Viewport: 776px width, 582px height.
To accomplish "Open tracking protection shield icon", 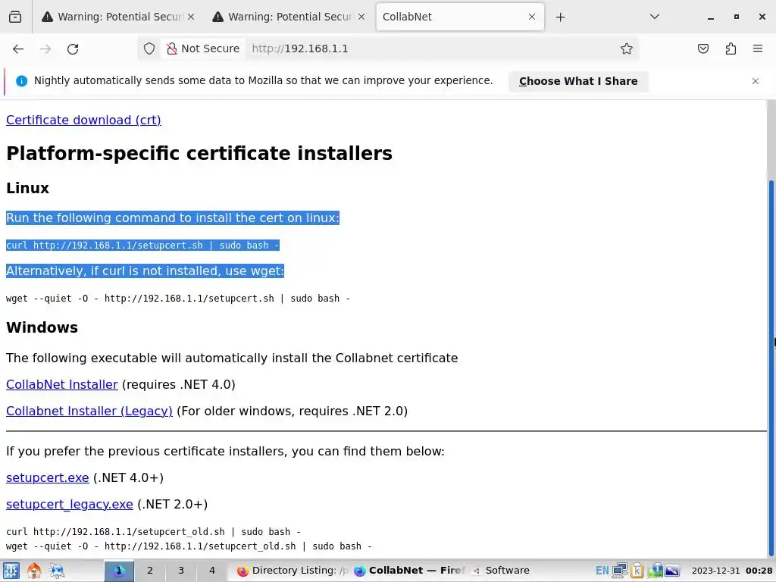I will 149,48.
